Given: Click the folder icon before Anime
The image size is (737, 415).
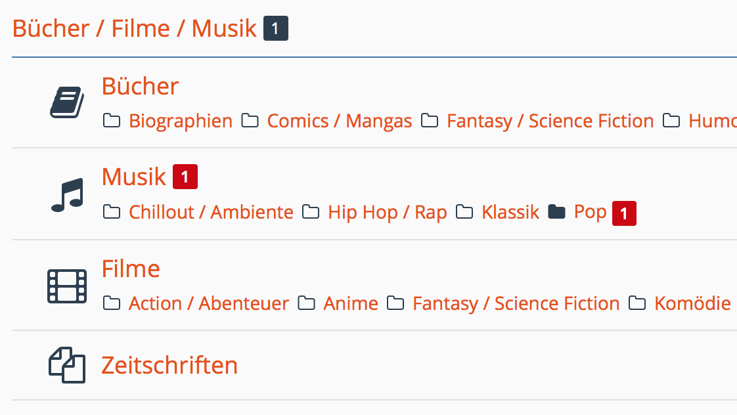Looking at the screenshot, I should (x=307, y=303).
